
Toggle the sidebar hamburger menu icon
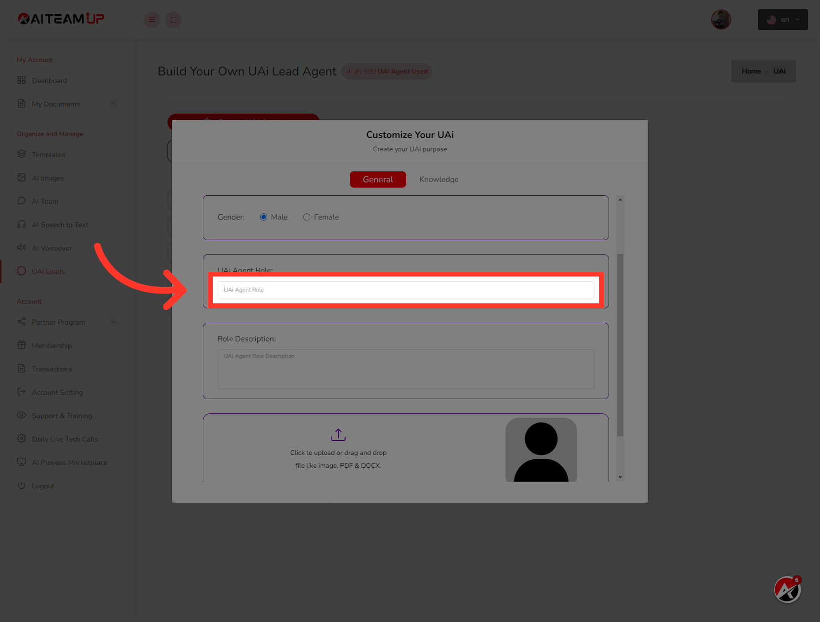152,20
